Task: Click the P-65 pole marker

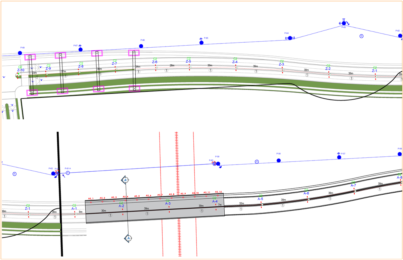Action: coord(201,43)
